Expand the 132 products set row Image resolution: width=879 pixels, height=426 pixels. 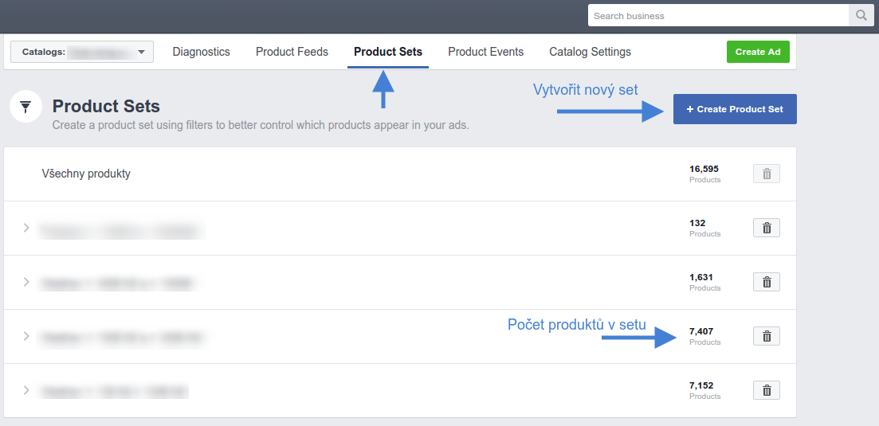[x=26, y=228]
